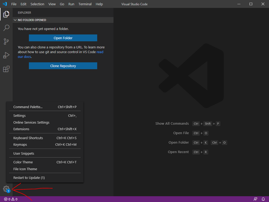Screen dimensions: 269x202
Task: Click the EXPLORER panel title
Action: 24,13
